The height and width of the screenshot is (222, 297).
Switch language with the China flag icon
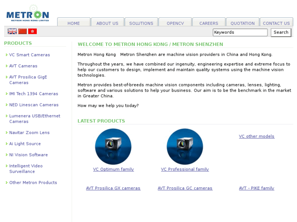(x=22, y=31)
